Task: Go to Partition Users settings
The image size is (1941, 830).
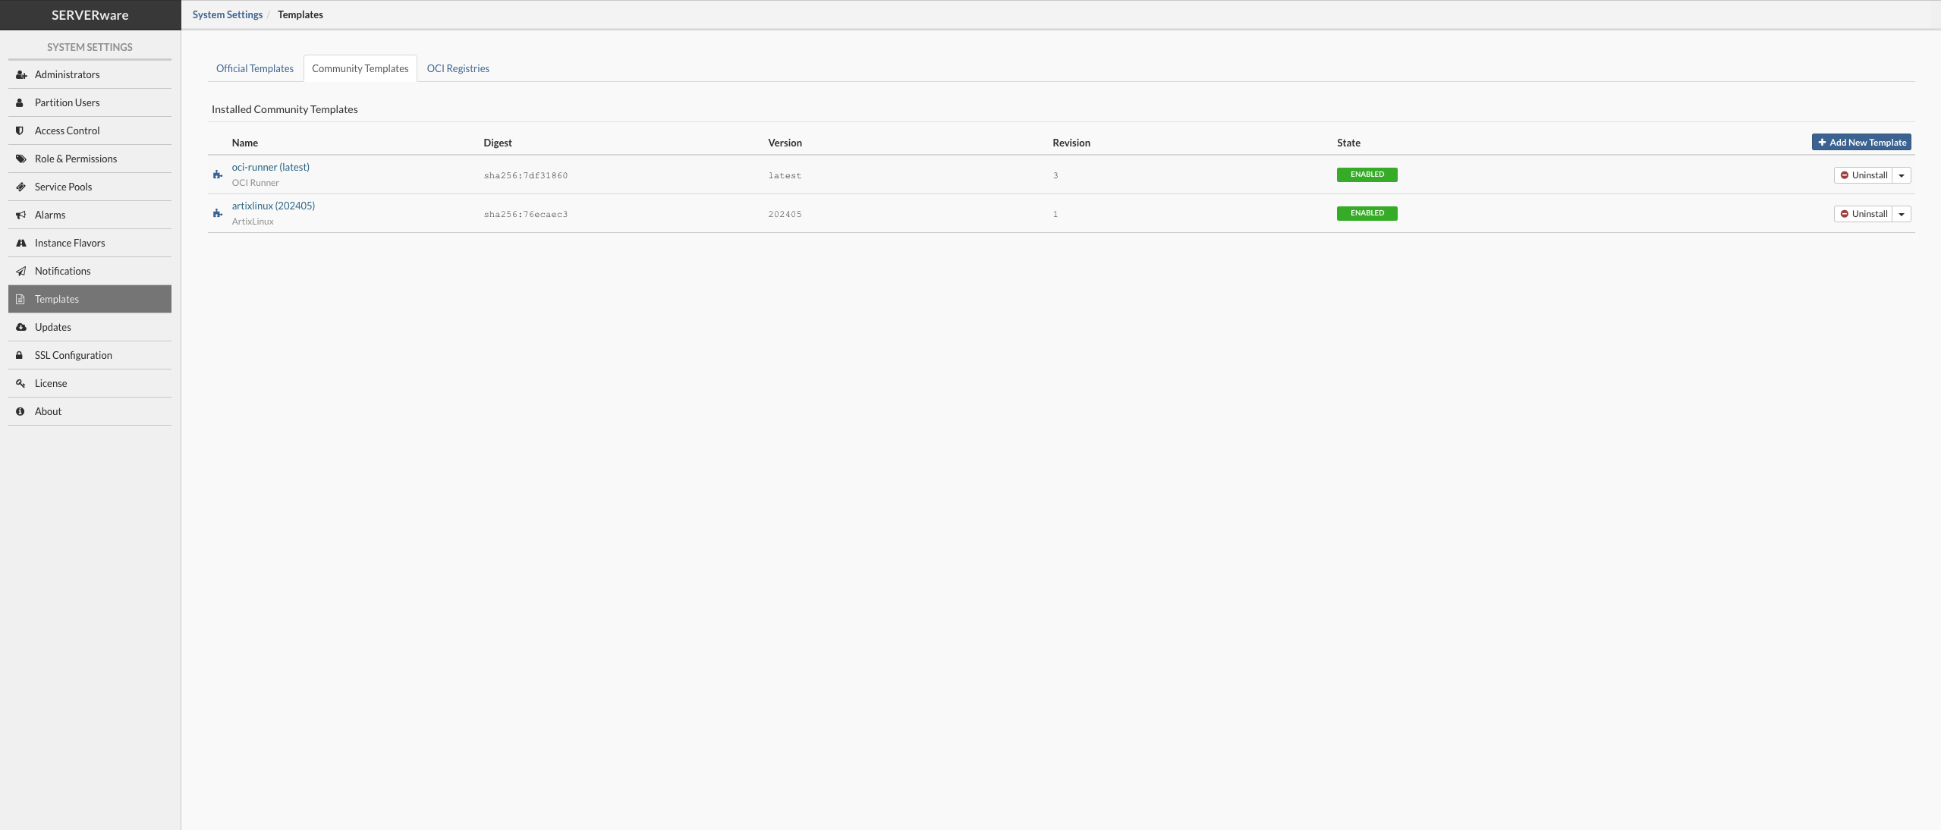Action: (x=90, y=102)
